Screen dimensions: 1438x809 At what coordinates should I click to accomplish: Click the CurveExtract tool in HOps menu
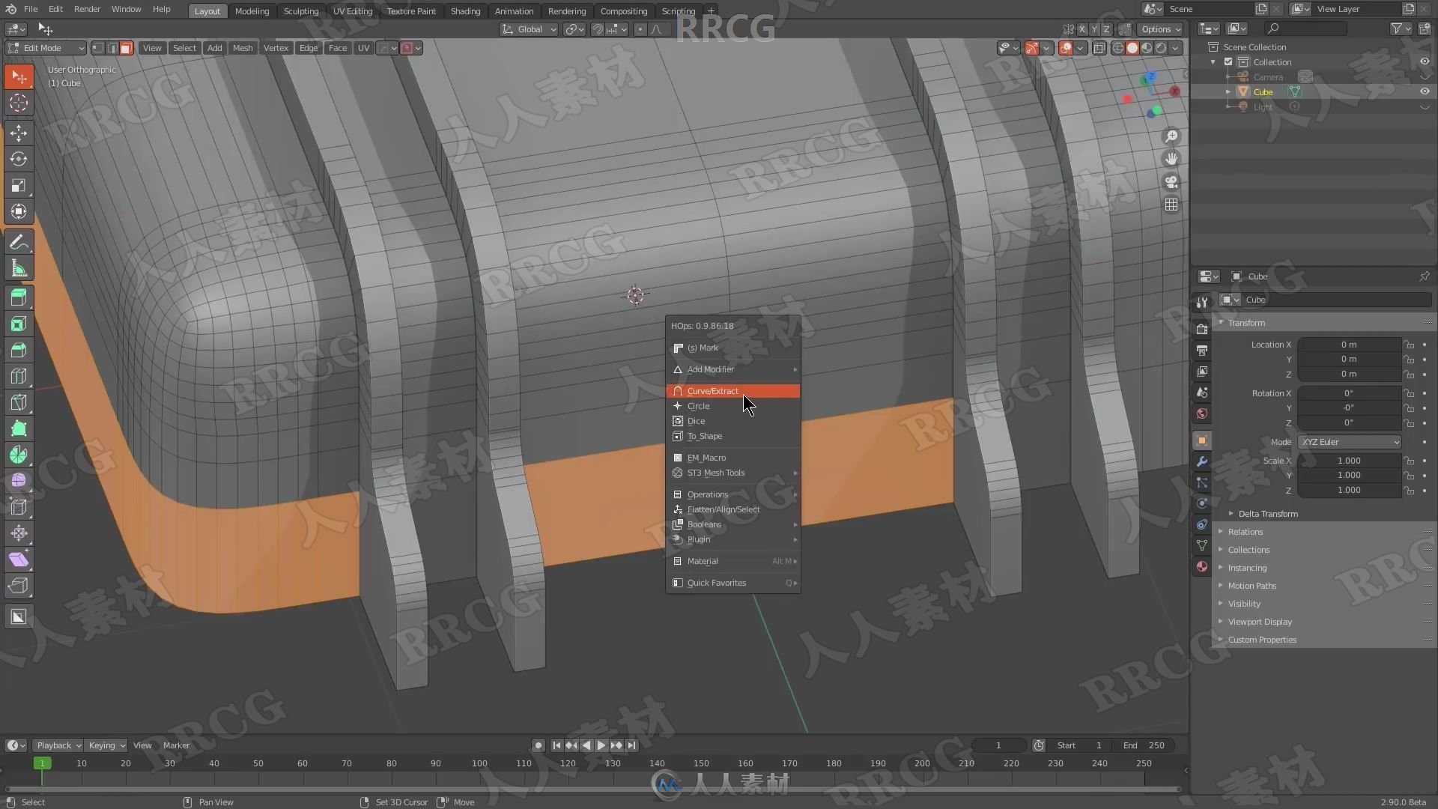click(x=713, y=390)
